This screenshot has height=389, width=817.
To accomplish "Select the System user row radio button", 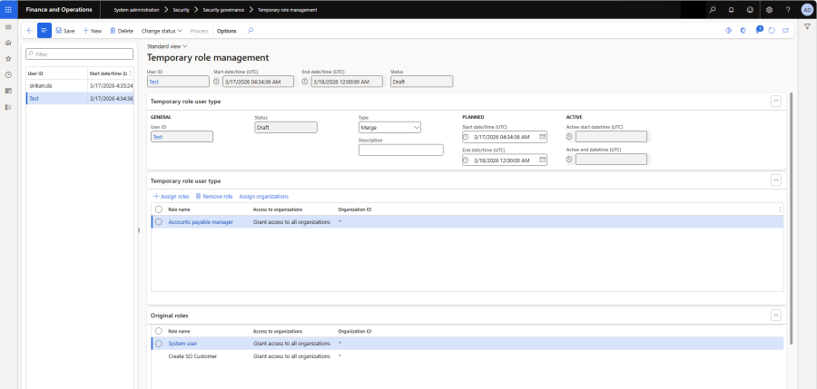I will pos(158,344).
